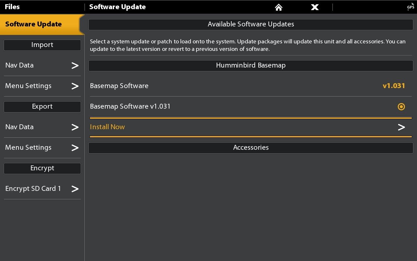
Task: Select Basemap Software v1.031 radio button
Action: click(401, 107)
